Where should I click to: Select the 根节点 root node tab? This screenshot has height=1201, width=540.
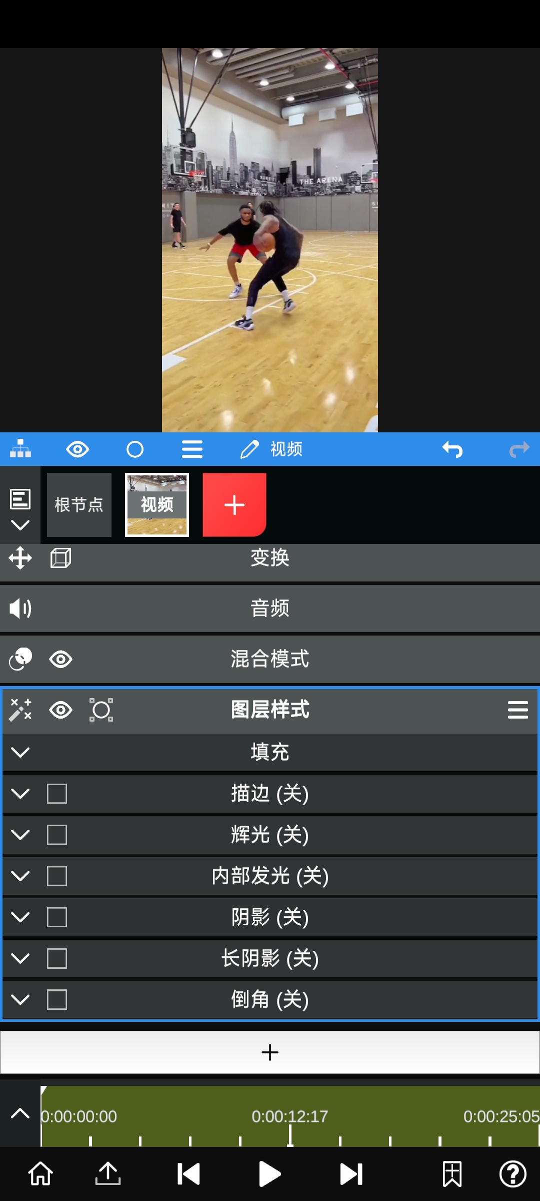(x=79, y=505)
